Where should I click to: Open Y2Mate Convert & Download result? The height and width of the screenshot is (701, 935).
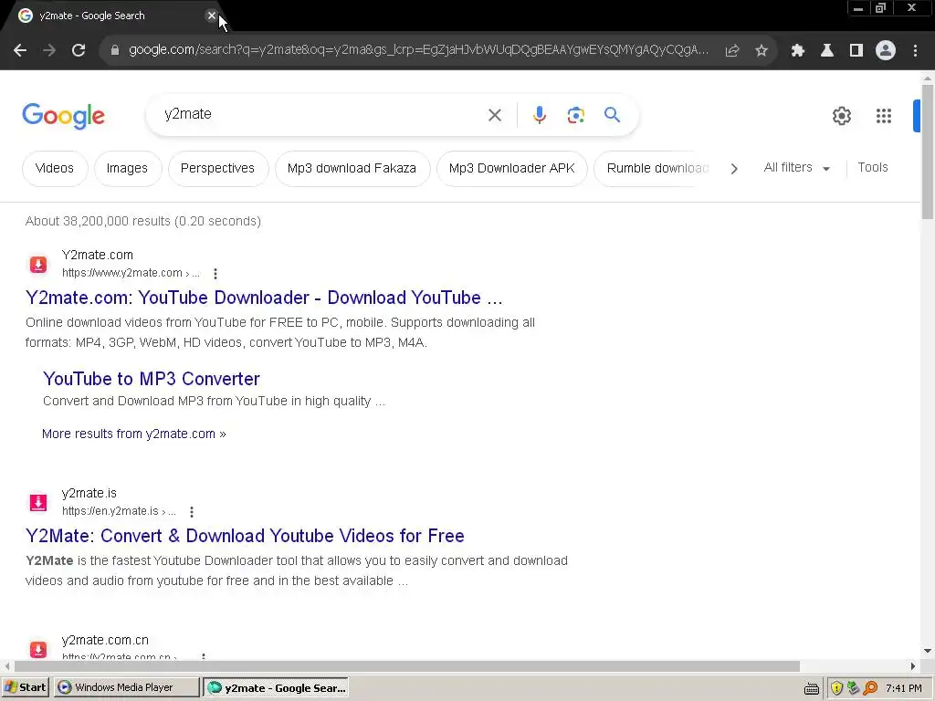[x=245, y=535]
